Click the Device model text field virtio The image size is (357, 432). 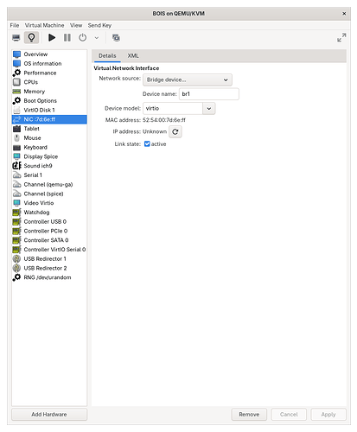pyautogui.click(x=173, y=108)
